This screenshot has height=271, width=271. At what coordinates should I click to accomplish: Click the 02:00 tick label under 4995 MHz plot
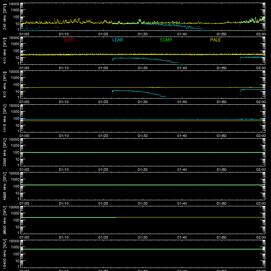click(x=261, y=204)
